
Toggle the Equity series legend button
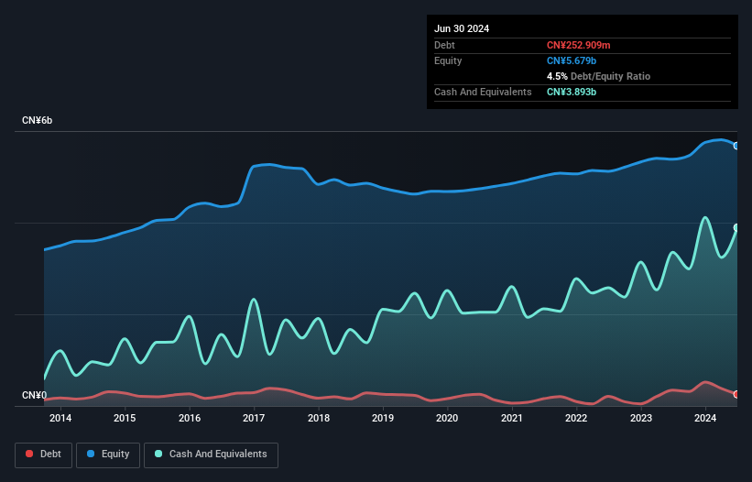pos(108,455)
